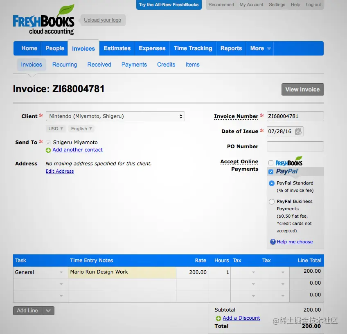Screen dimensions: 347x334
Task: Open the Credits sub-tab
Action: point(166,65)
